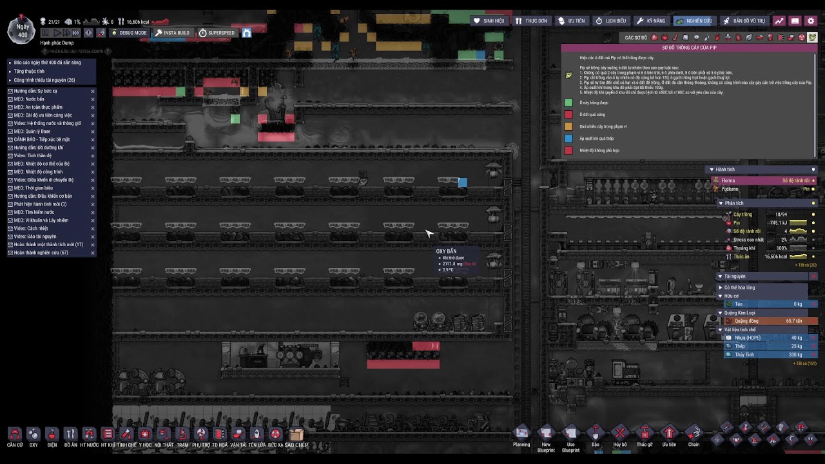825x464 pixels.
Task: Open the Tên lửa rocketry build category
Action: tap(257, 435)
